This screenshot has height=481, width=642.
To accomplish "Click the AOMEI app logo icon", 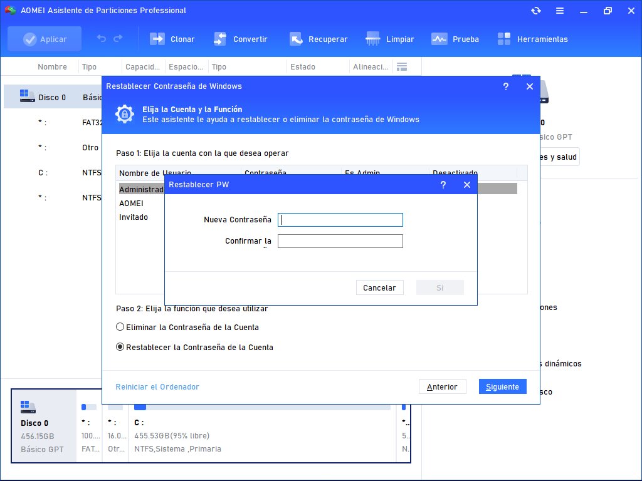I will [10, 10].
